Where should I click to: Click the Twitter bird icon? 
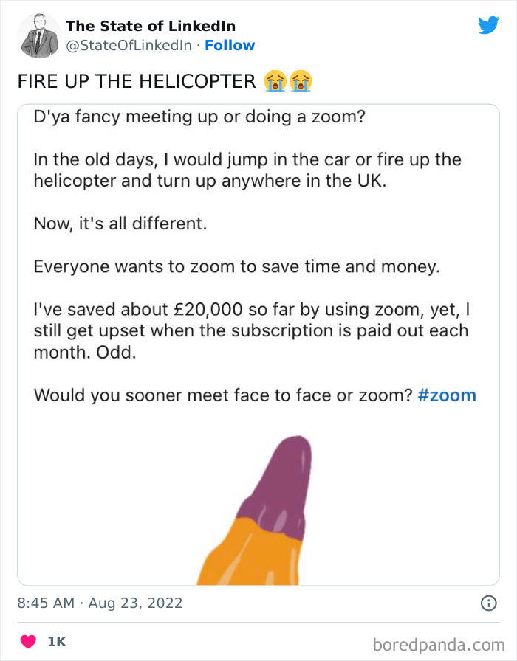[489, 24]
